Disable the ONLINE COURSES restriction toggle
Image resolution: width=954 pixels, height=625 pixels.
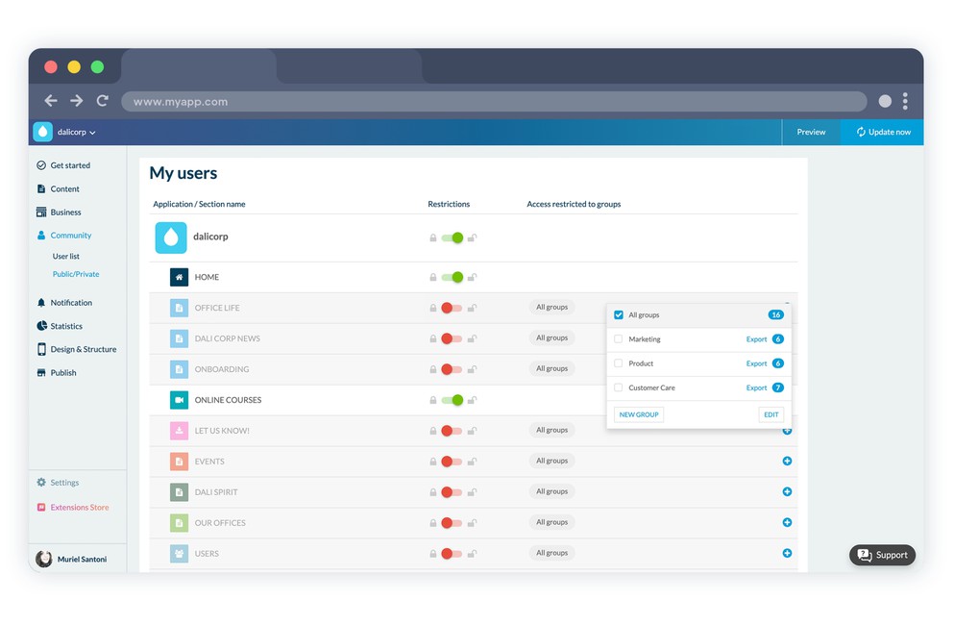click(452, 400)
